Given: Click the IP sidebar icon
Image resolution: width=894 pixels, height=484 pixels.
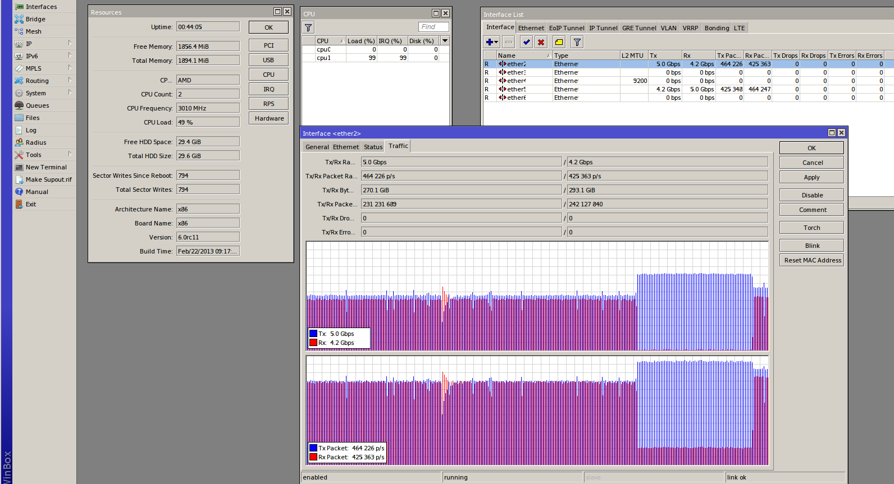Looking at the screenshot, I should pyautogui.click(x=19, y=44).
